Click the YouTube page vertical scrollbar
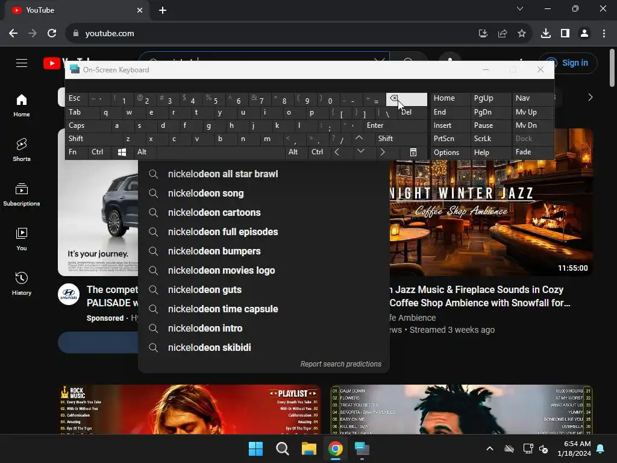Screen dimensions: 617x463 point(612,68)
